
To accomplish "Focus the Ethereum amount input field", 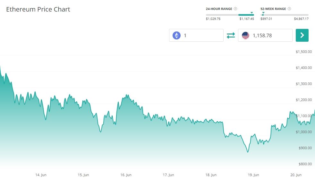I will tap(202, 35).
